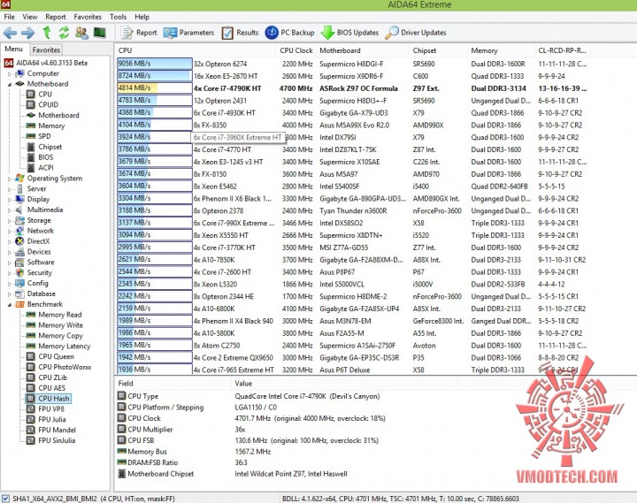
Task: Open the View menu
Action: coord(30,17)
